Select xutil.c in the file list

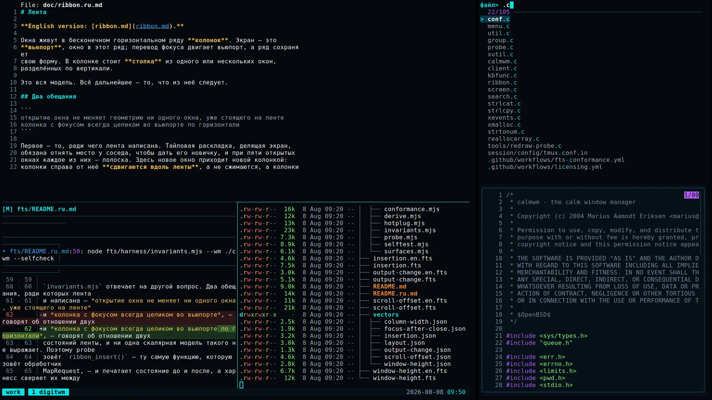(500, 55)
